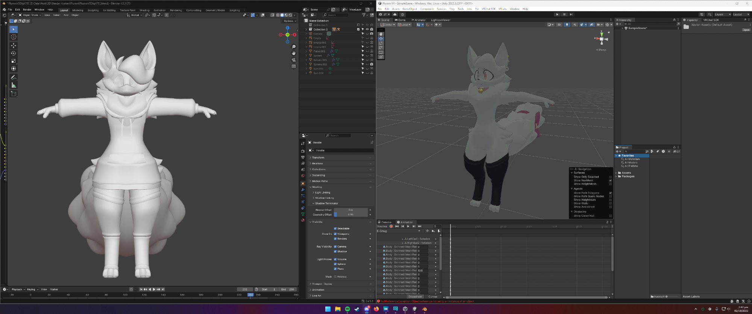Click Spotify icon in Windows taskbar
The height and width of the screenshot is (314, 752).
pyautogui.click(x=347, y=309)
